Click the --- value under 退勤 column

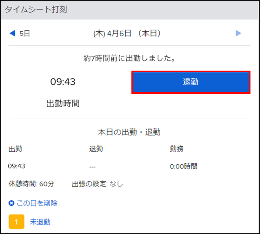tap(92, 167)
